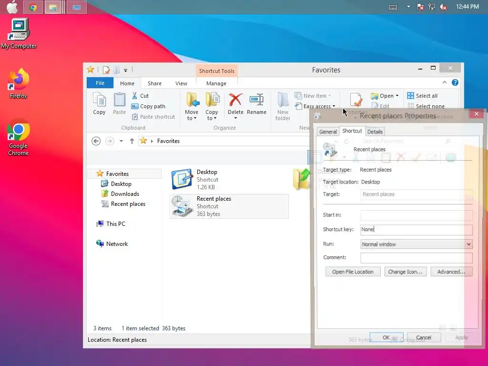The width and height of the screenshot is (488, 366).
Task: Open My Computer desktop icon
Action: point(19,34)
